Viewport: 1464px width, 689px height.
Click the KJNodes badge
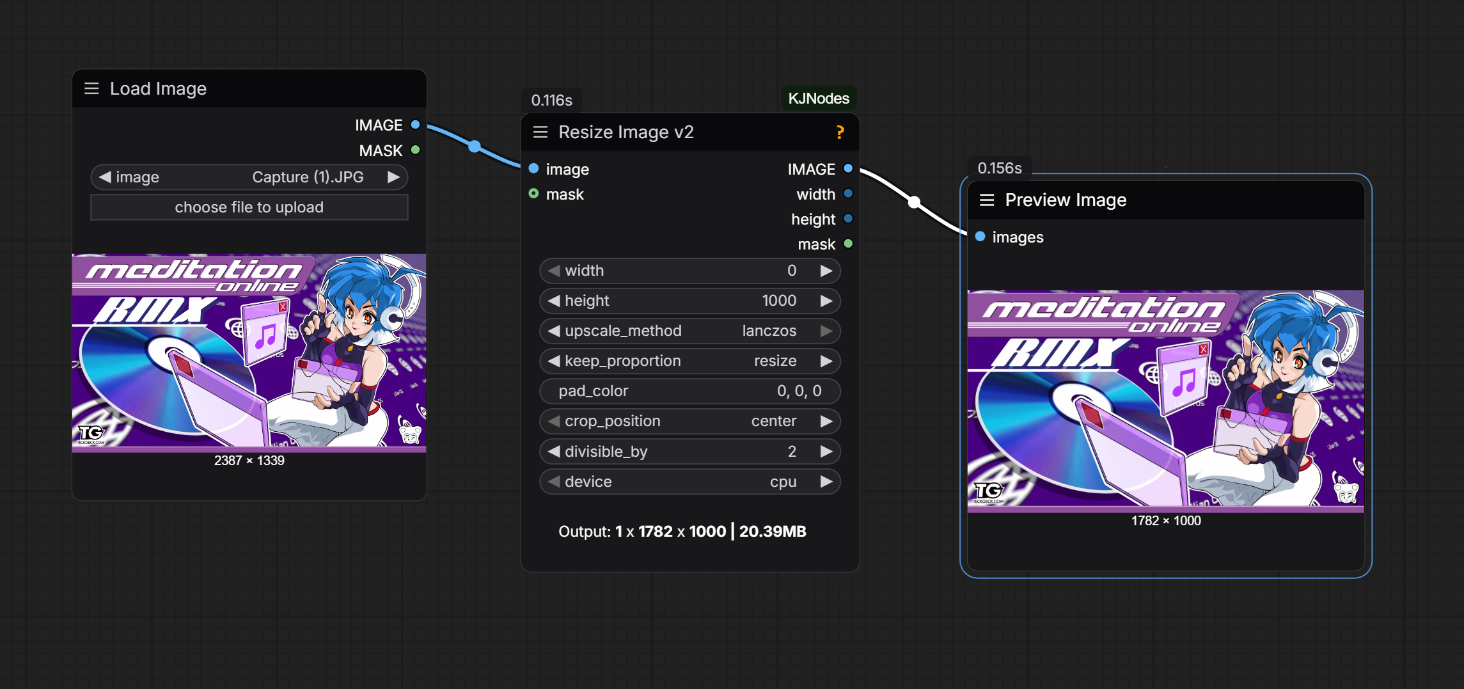(x=819, y=99)
